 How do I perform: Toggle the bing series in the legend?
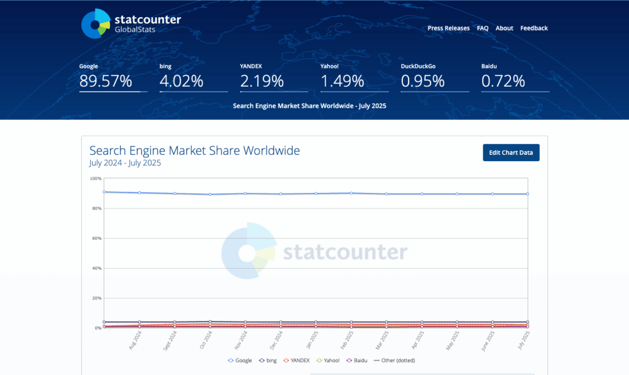click(268, 360)
